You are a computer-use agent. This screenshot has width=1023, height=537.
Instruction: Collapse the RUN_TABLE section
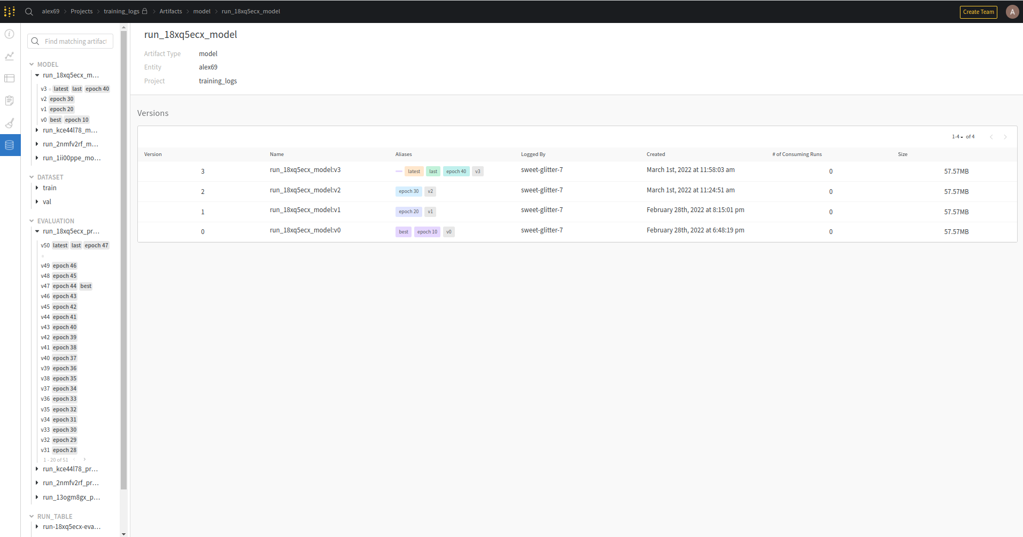(32, 517)
